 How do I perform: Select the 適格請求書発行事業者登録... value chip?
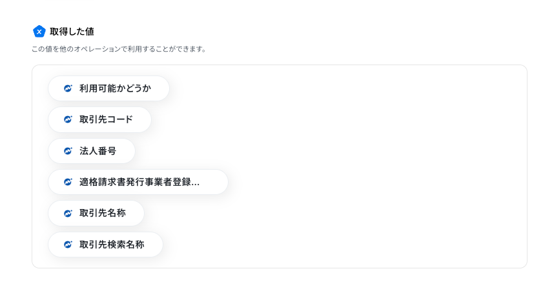pos(138,182)
